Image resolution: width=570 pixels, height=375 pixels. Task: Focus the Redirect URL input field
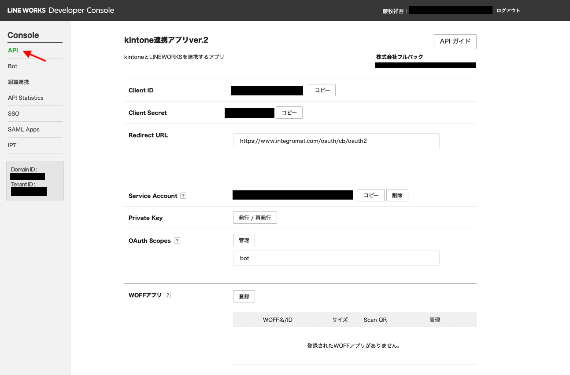click(x=336, y=141)
